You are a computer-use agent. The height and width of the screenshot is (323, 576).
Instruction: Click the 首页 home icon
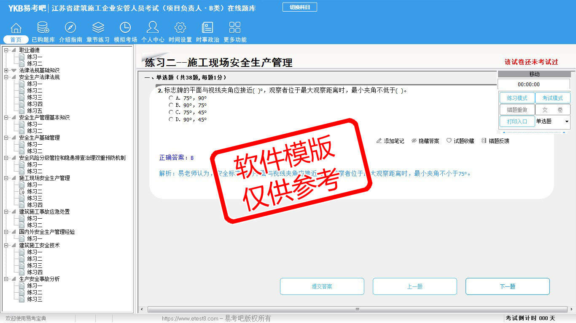[x=16, y=28]
